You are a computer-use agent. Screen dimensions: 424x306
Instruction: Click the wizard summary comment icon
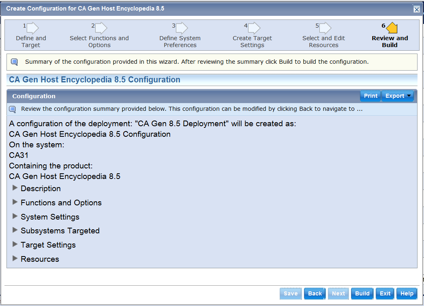pyautogui.click(x=15, y=62)
